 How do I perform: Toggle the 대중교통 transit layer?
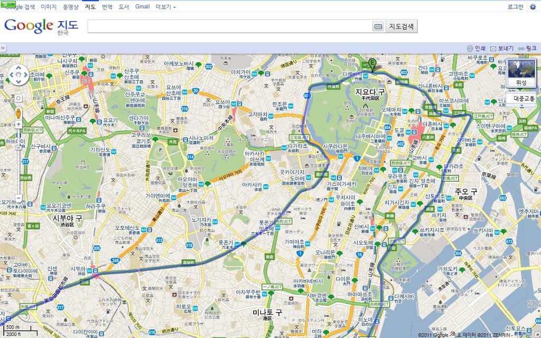(x=521, y=98)
